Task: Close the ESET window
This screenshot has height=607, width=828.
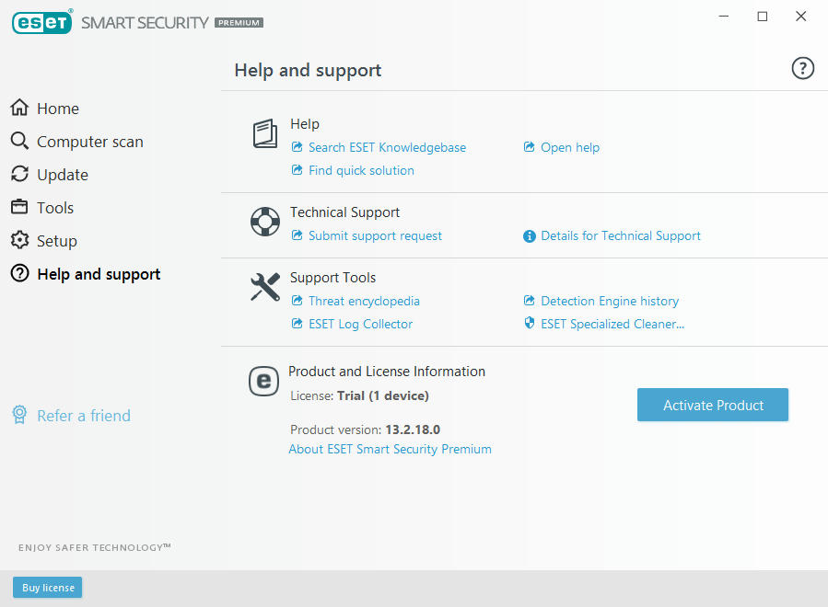Action: (800, 17)
